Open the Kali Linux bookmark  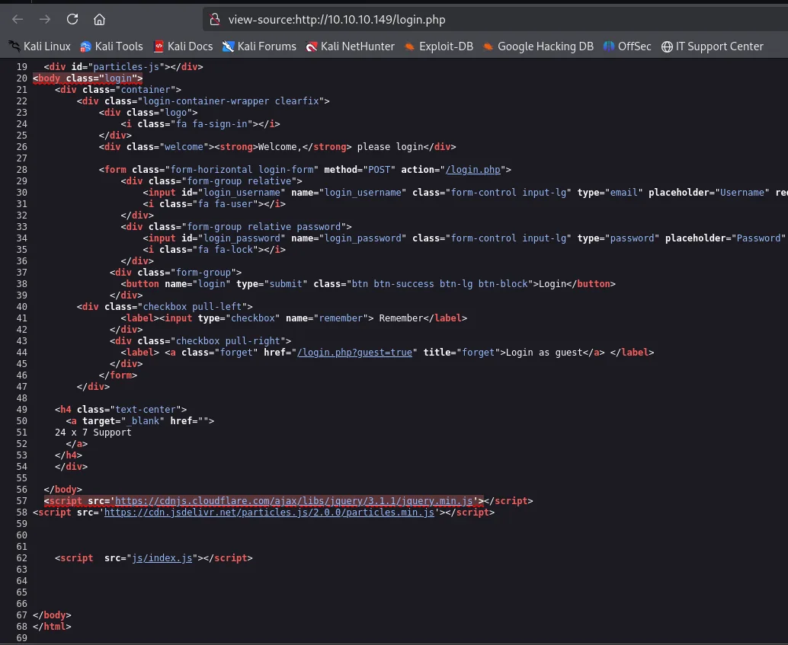(x=40, y=46)
